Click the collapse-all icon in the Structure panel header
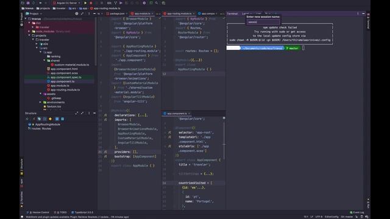The height and width of the screenshot is (219, 390). (x=82, y=113)
